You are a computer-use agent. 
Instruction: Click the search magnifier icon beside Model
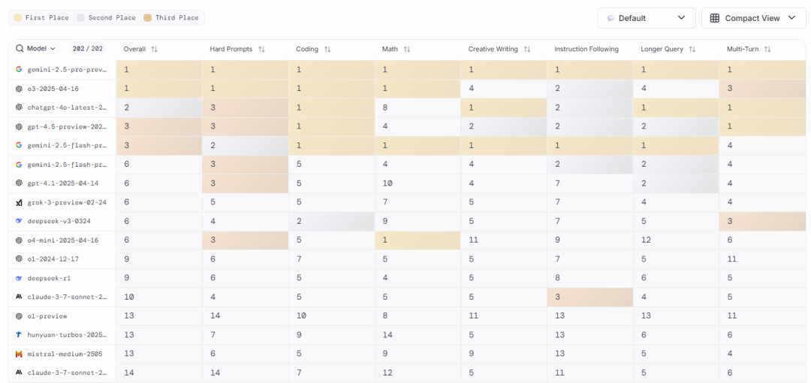[20, 49]
